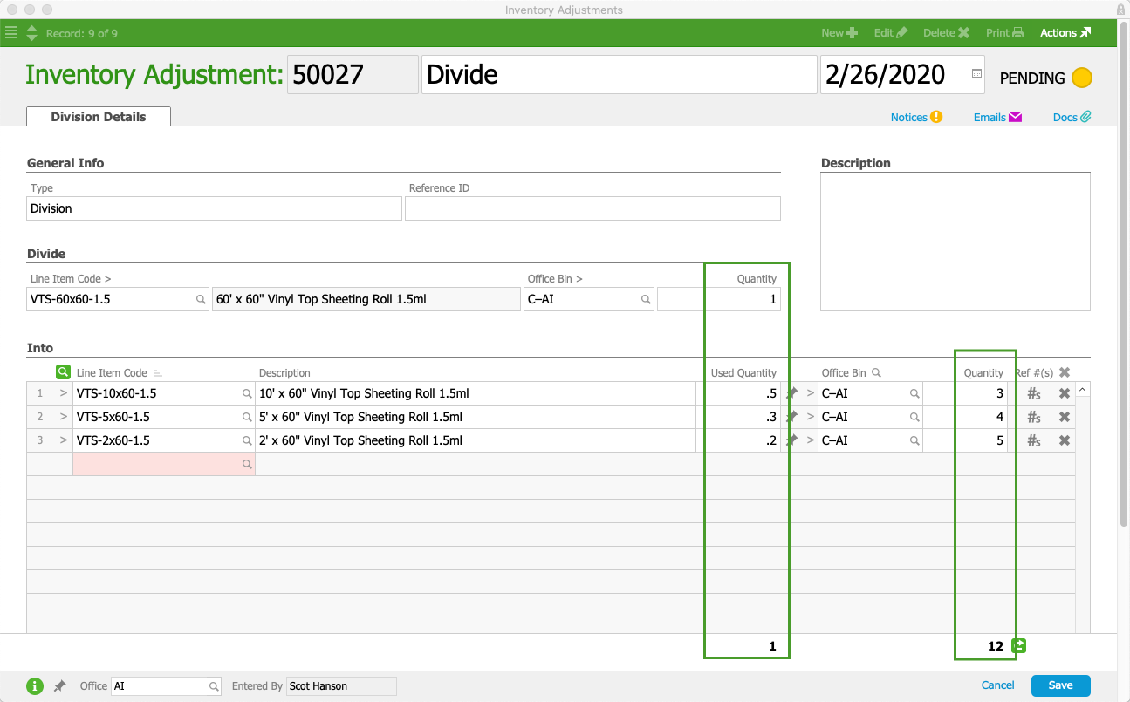Click the Cancel link
The image size is (1130, 702).
[x=997, y=685]
